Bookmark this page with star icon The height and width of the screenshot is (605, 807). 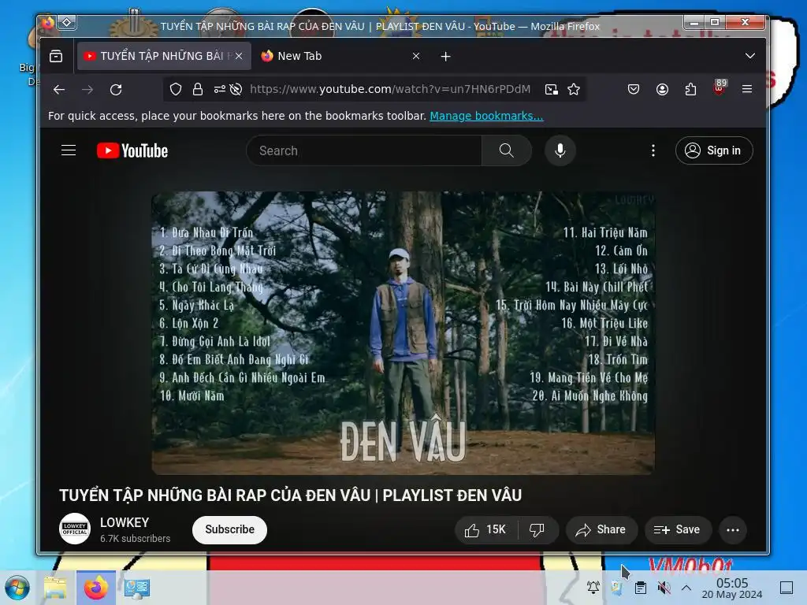click(574, 90)
